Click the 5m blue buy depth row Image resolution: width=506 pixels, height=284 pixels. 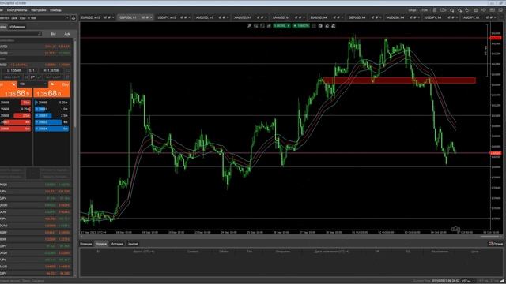pyautogui.click(x=51, y=129)
